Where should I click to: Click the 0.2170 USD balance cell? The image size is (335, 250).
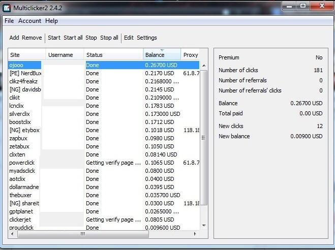pyautogui.click(x=160, y=73)
